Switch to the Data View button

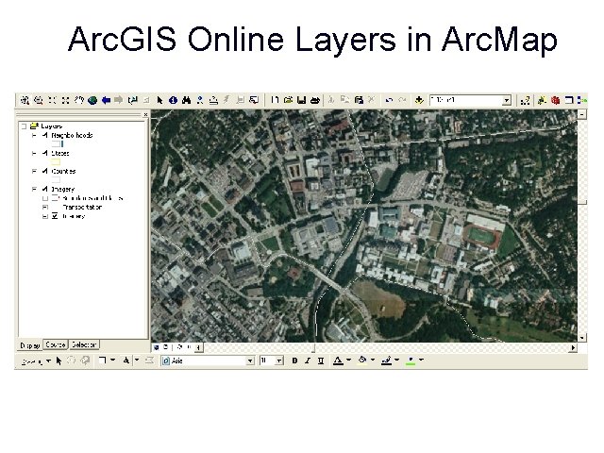(157, 347)
